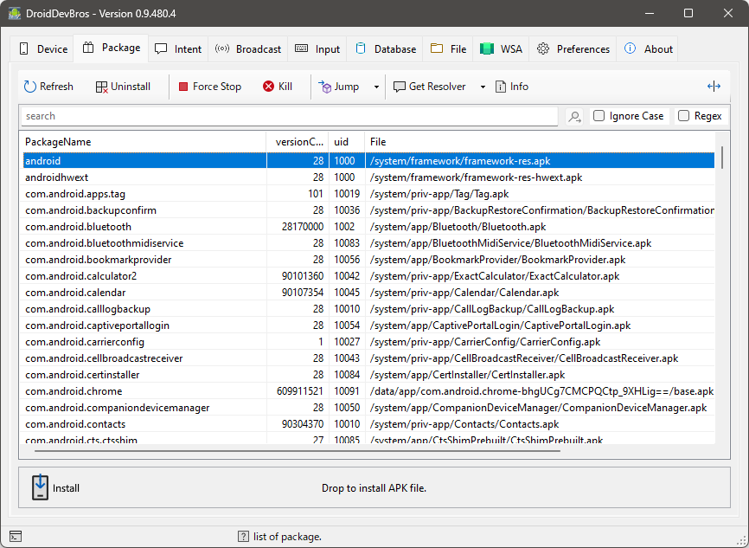
Task: Expand the Jump dropdown arrow
Action: [376, 87]
